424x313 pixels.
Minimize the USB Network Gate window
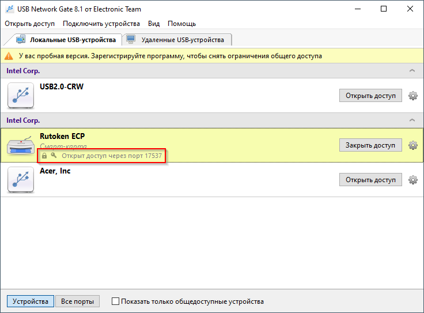click(358, 9)
